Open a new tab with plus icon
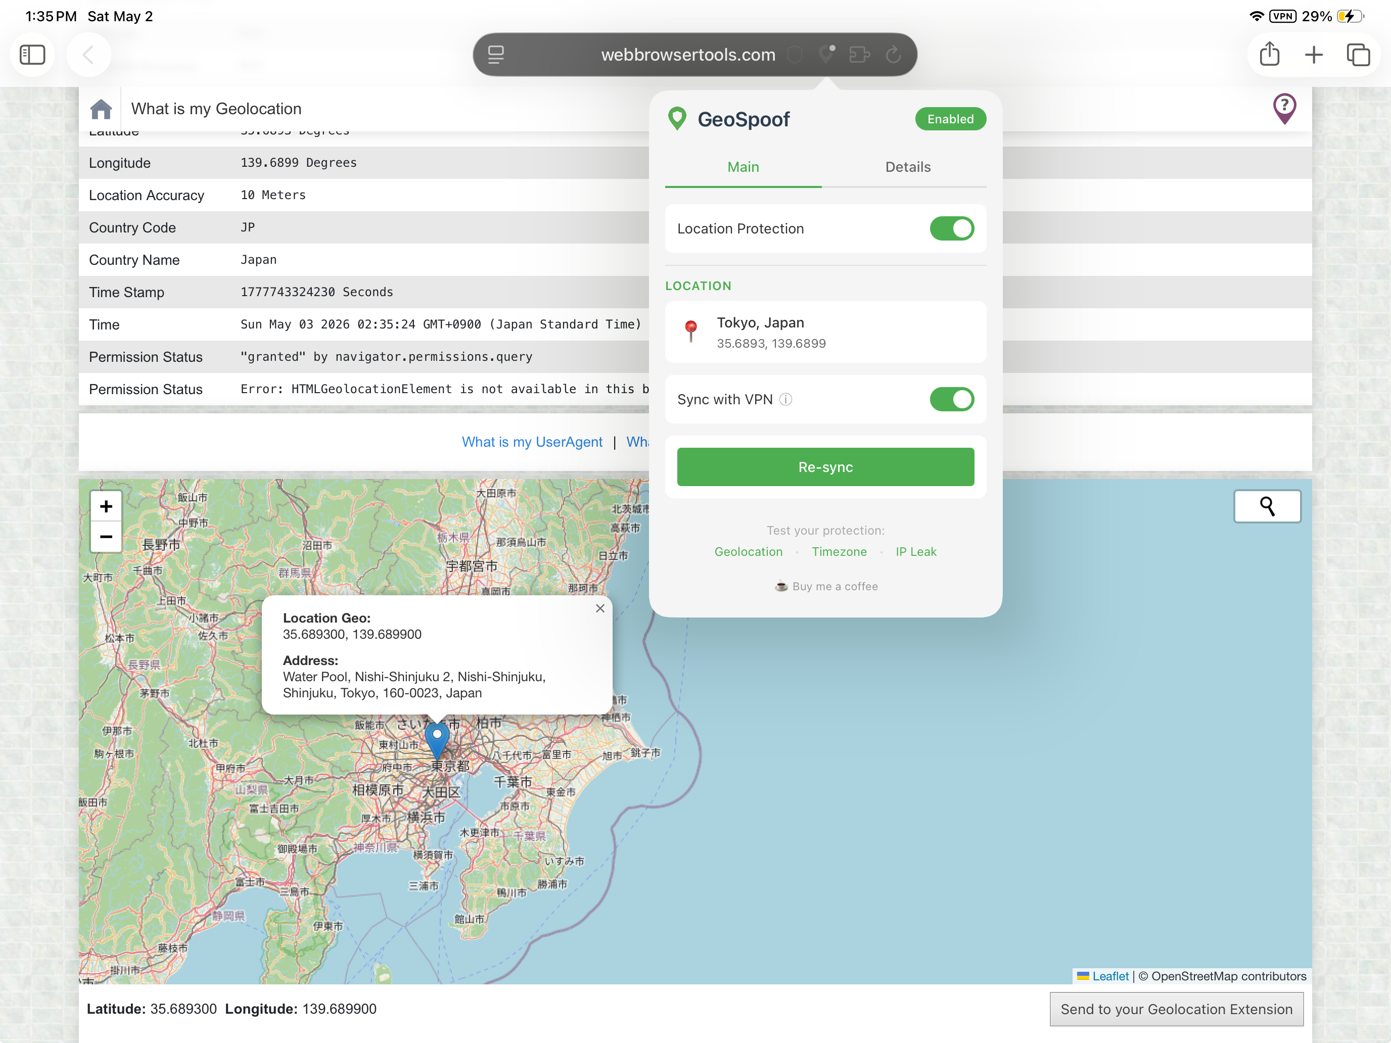The height and width of the screenshot is (1043, 1391). point(1314,55)
